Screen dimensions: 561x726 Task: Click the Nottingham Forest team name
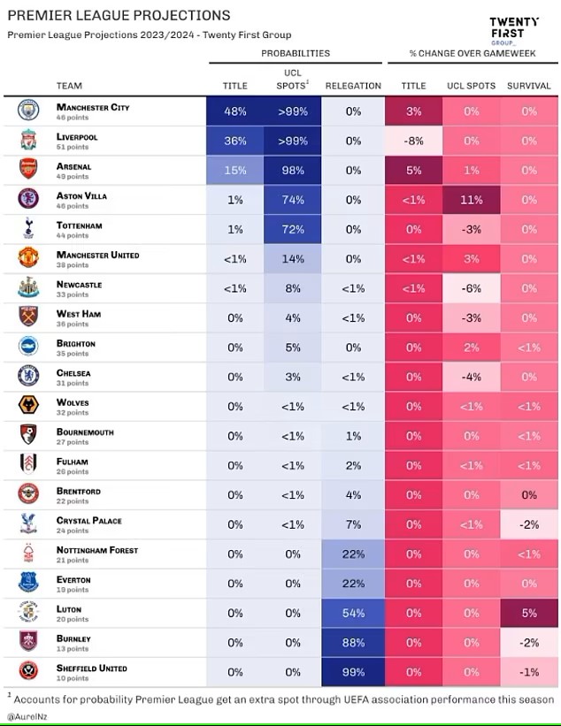click(97, 550)
